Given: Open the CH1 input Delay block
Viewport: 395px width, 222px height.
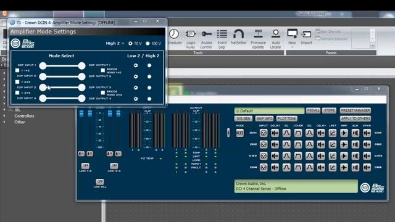Looking at the screenshot, I should 275,133.
